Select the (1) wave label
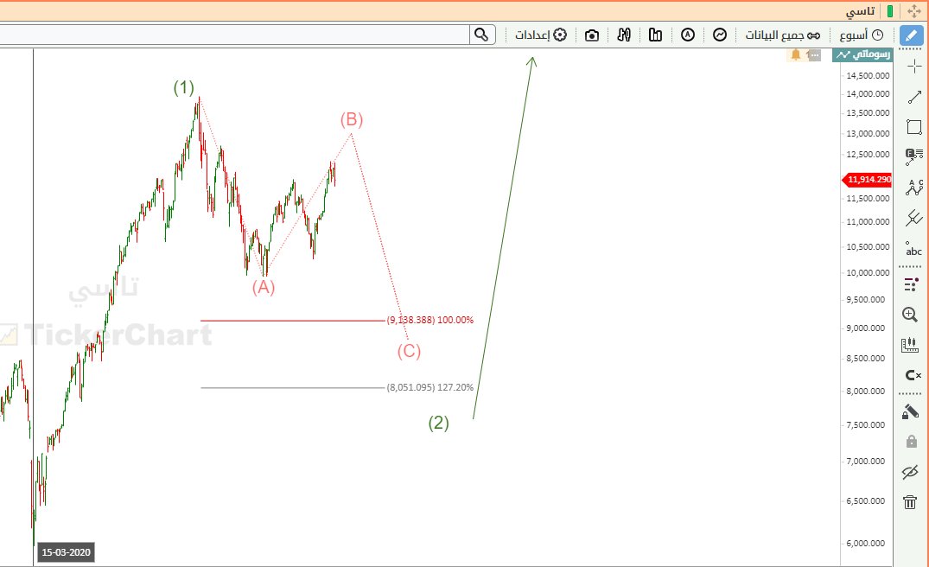The width and height of the screenshot is (929, 567). point(184,88)
